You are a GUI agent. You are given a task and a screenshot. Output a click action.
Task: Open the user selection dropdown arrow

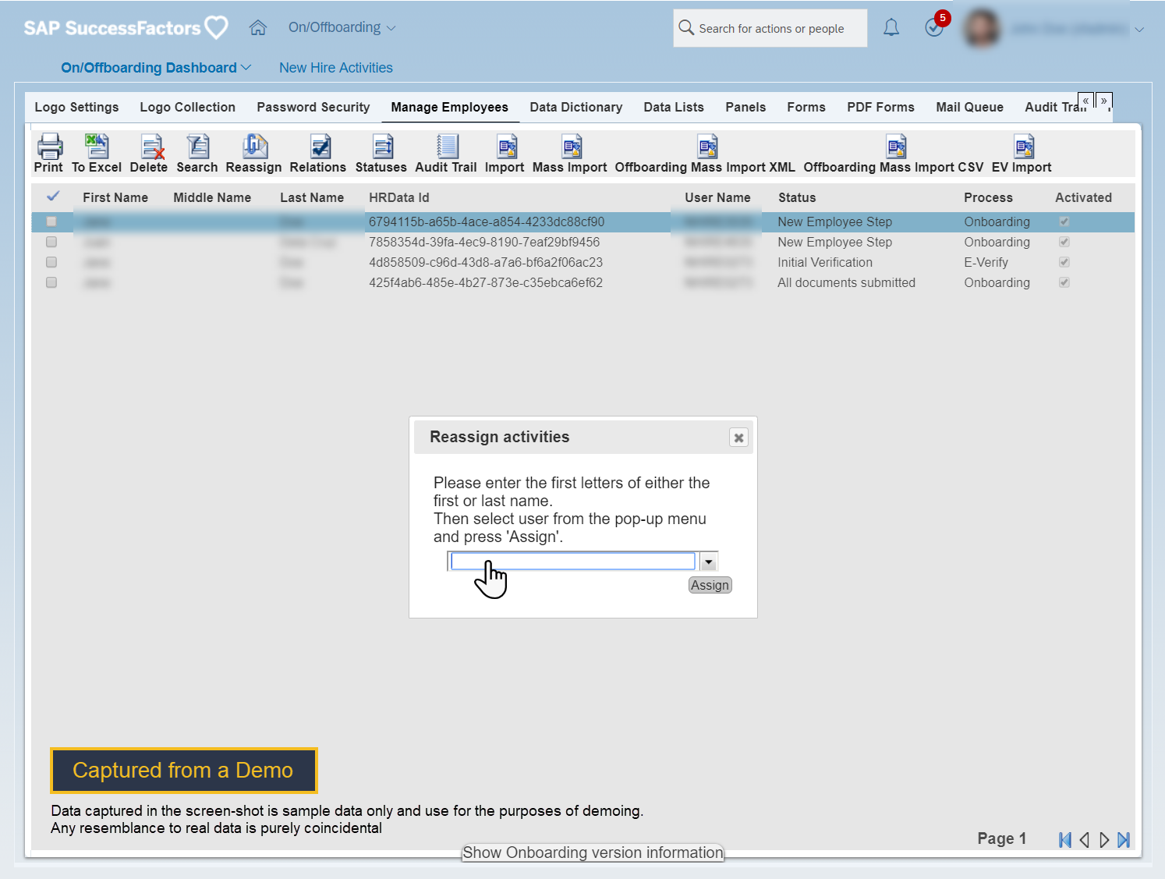(x=708, y=562)
